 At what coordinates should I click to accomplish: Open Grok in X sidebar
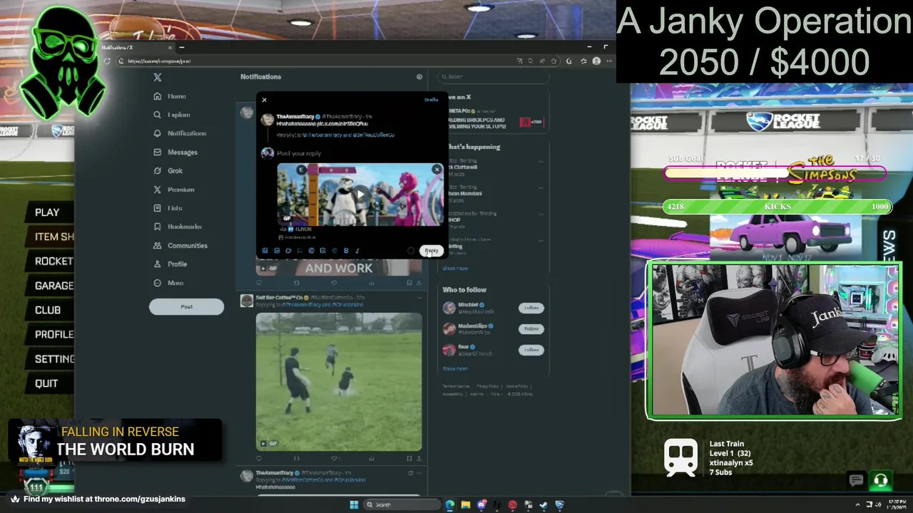point(168,171)
